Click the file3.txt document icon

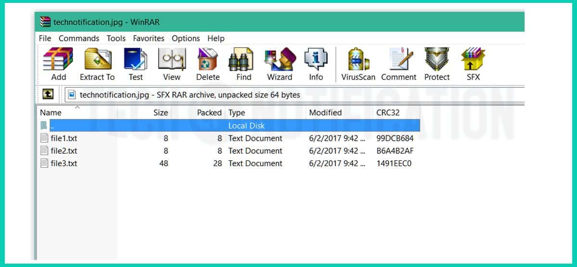coord(44,163)
